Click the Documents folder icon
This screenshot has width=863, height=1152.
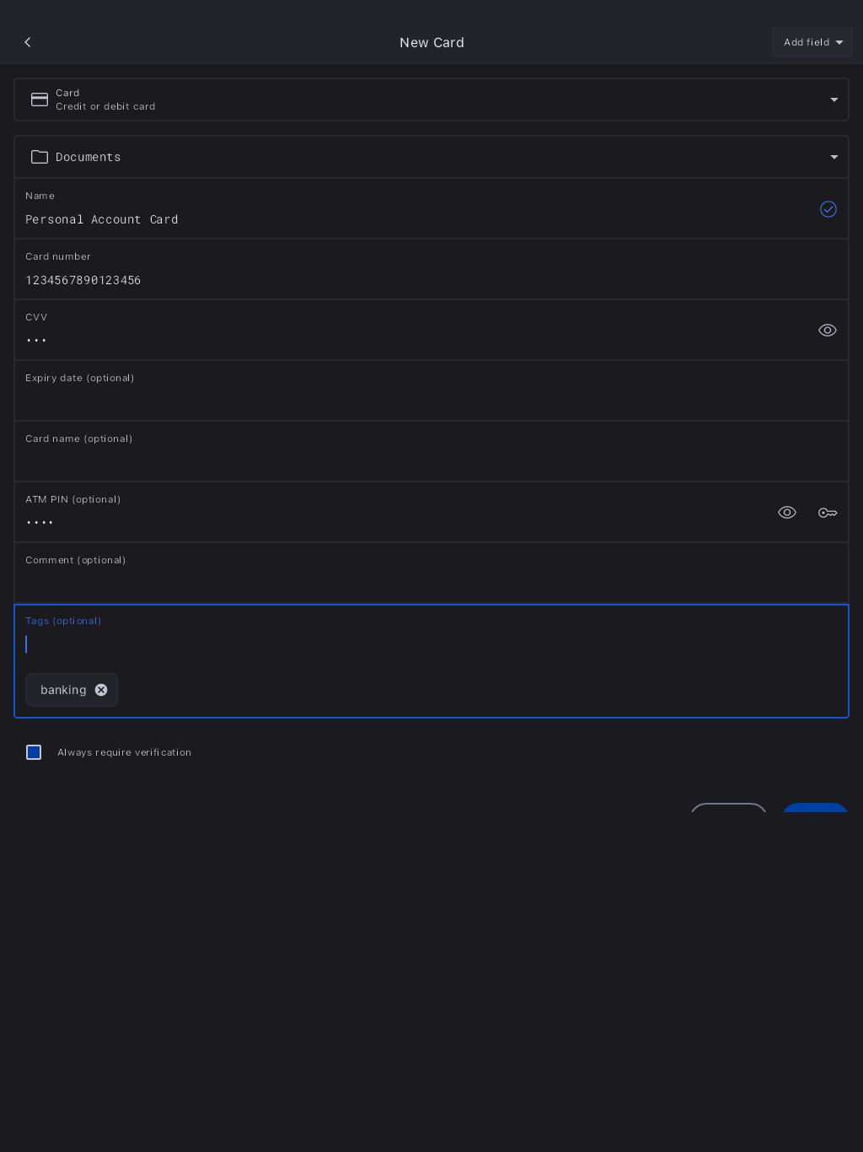40,157
